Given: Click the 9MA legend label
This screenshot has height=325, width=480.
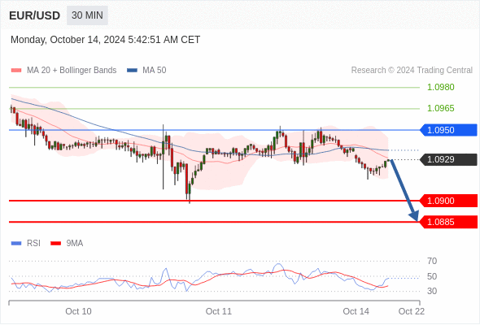Looking at the screenshot, I should (x=75, y=244).
